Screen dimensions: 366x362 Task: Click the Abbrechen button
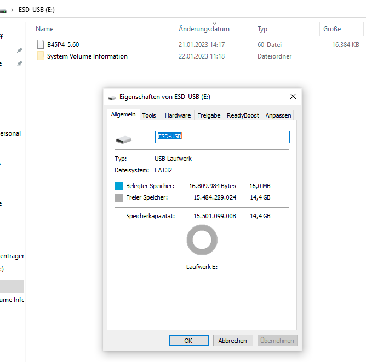[233, 341]
